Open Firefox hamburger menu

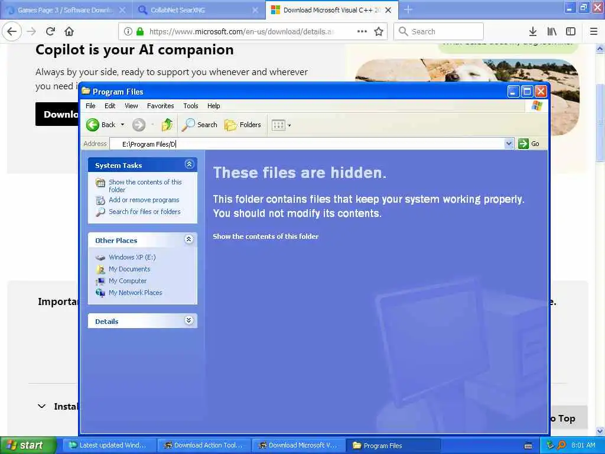(594, 31)
